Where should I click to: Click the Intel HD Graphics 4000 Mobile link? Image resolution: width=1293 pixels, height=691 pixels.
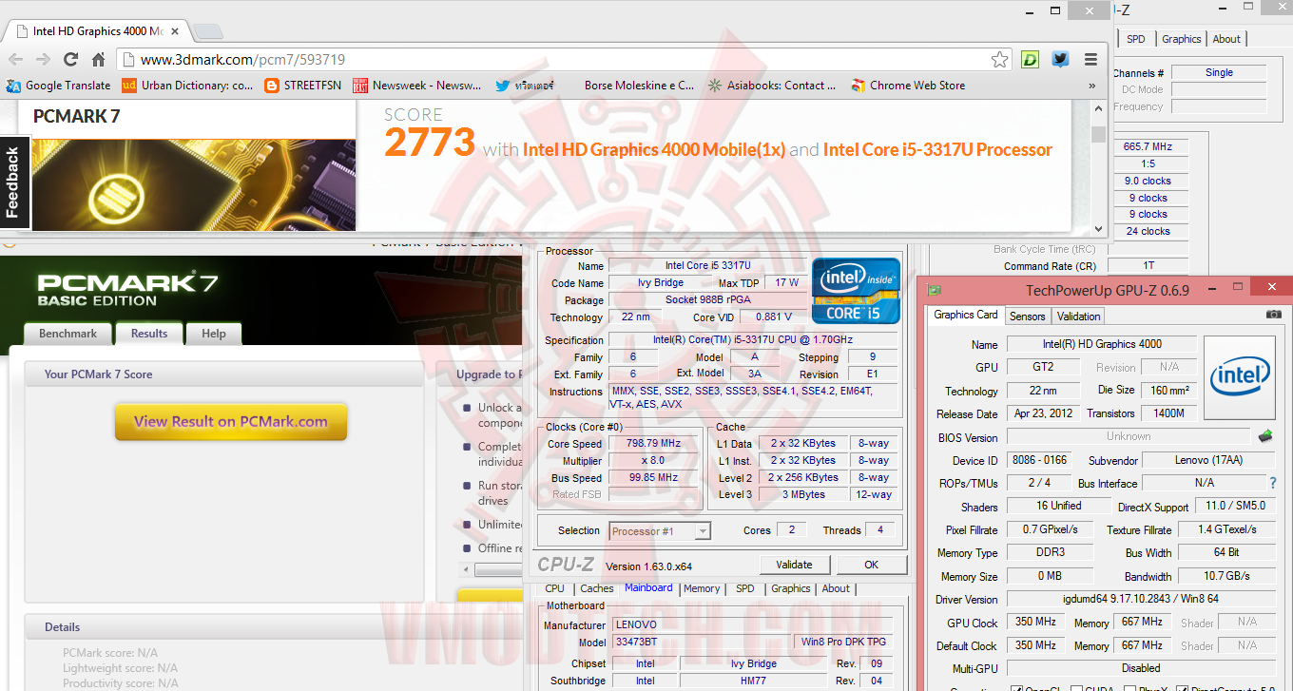click(x=654, y=150)
